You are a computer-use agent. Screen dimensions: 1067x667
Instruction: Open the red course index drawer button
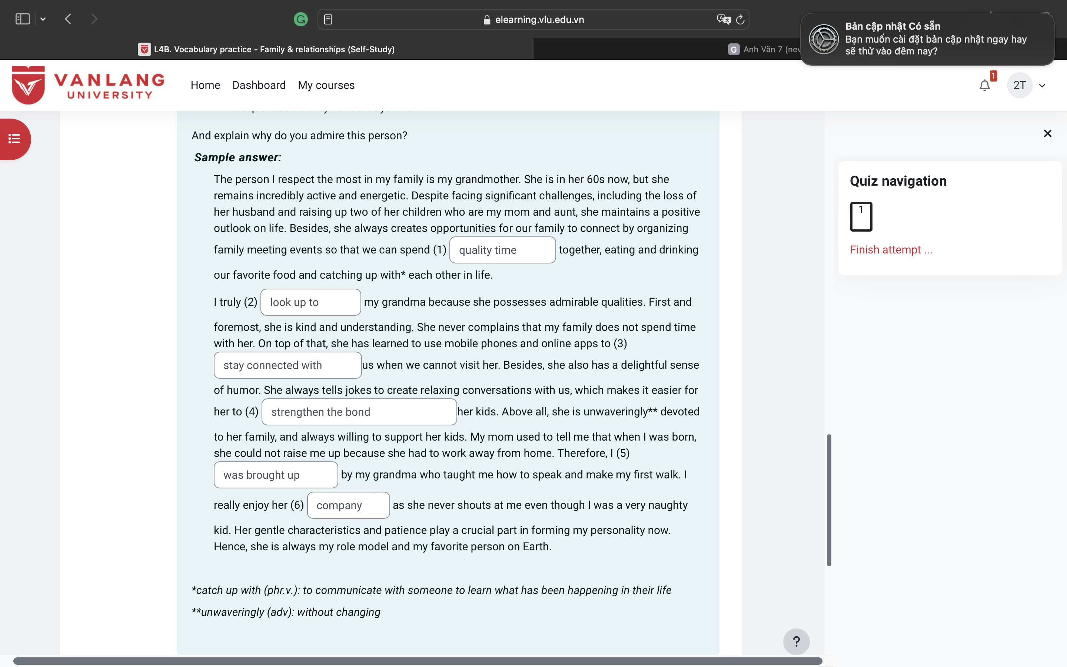(14, 139)
